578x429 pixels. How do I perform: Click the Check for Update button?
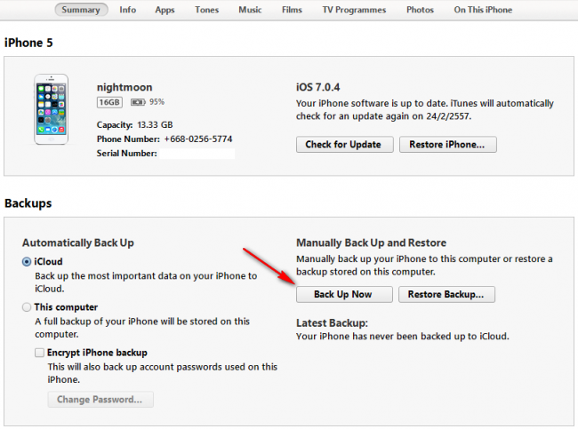(x=345, y=145)
